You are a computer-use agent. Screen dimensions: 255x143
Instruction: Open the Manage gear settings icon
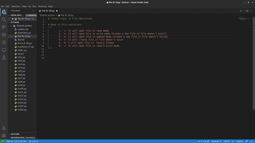[x=4, y=135]
